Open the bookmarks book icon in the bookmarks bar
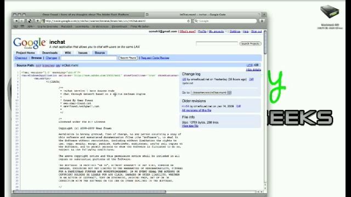The height and width of the screenshot is (197, 351). (x=16, y=26)
